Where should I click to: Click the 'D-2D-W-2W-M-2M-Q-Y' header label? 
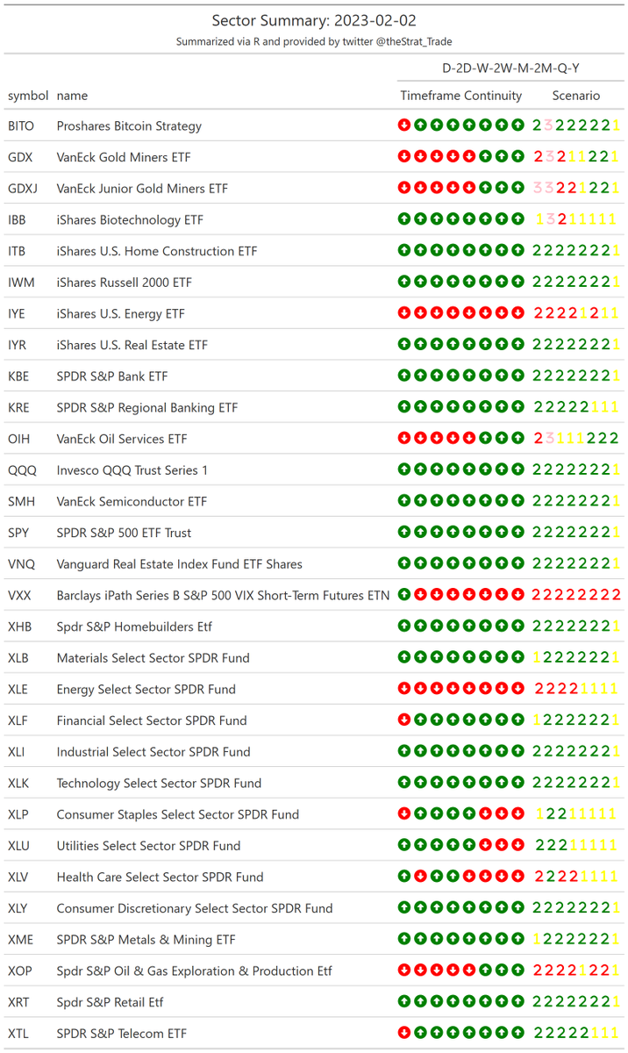click(509, 68)
